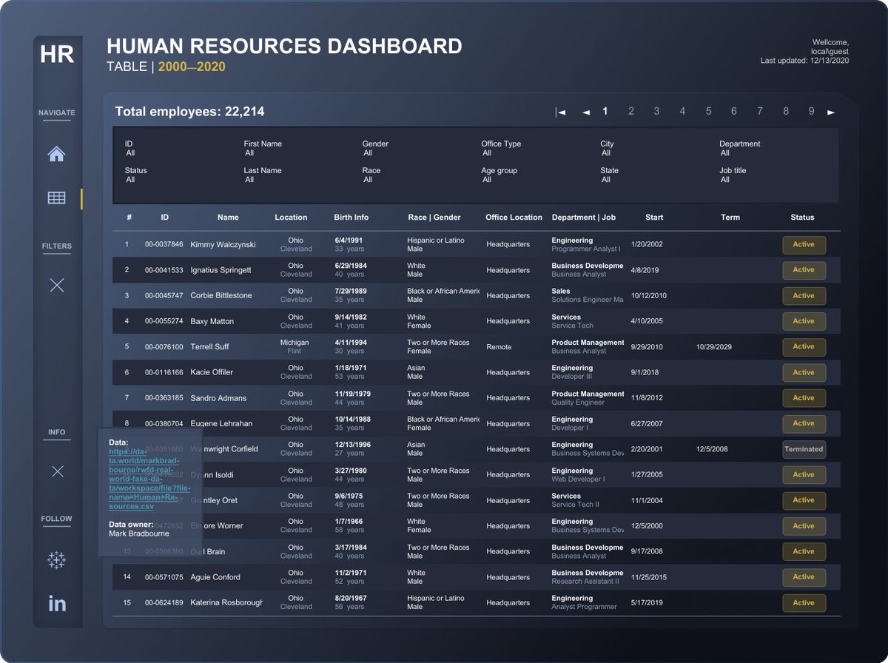Select page 1 in pagination

tap(605, 111)
